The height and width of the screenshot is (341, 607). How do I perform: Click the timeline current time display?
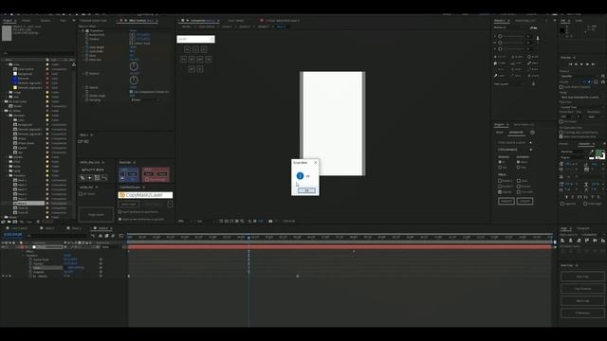tap(12, 235)
